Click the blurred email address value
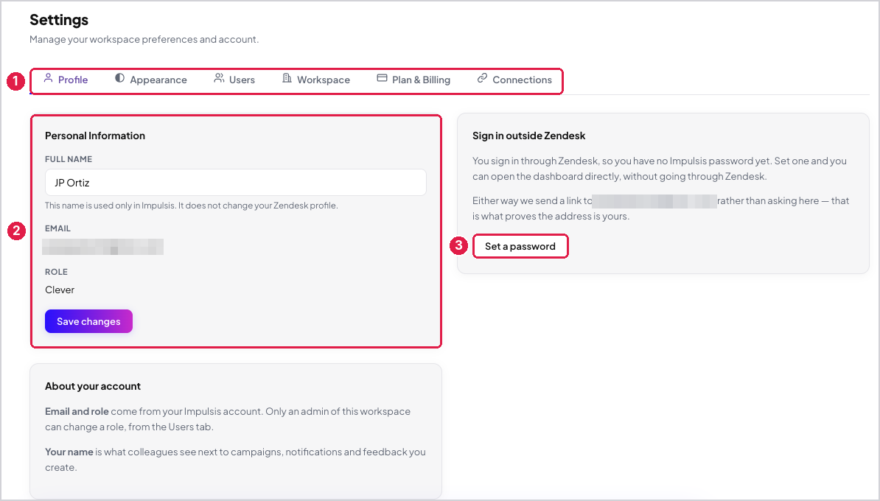Image resolution: width=880 pixels, height=501 pixels. click(x=103, y=247)
